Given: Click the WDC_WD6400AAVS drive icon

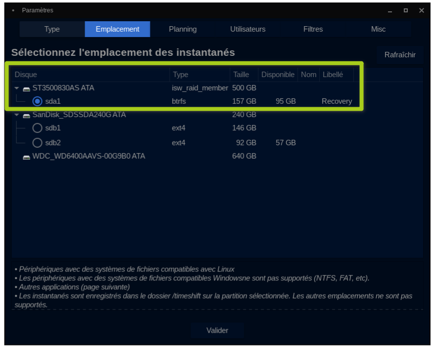Looking at the screenshot, I should click(26, 157).
